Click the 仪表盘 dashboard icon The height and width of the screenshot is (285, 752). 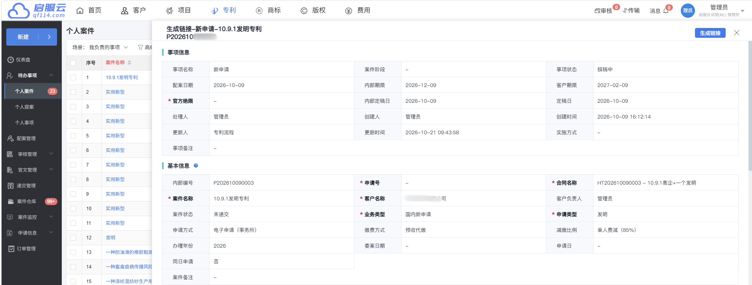tap(11, 60)
